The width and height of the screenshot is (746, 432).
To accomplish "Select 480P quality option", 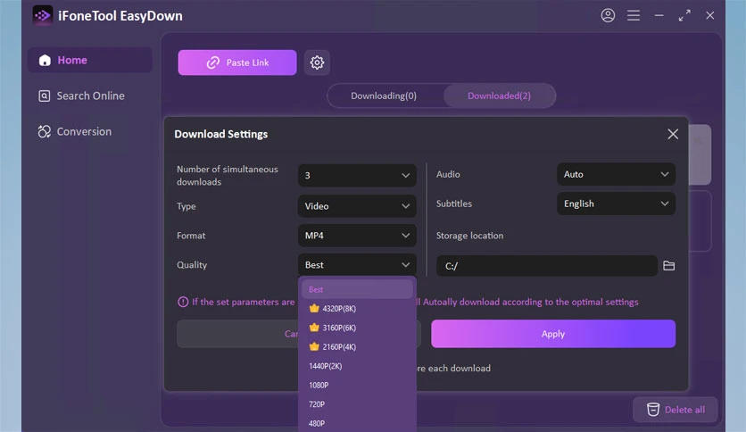I will (357, 423).
